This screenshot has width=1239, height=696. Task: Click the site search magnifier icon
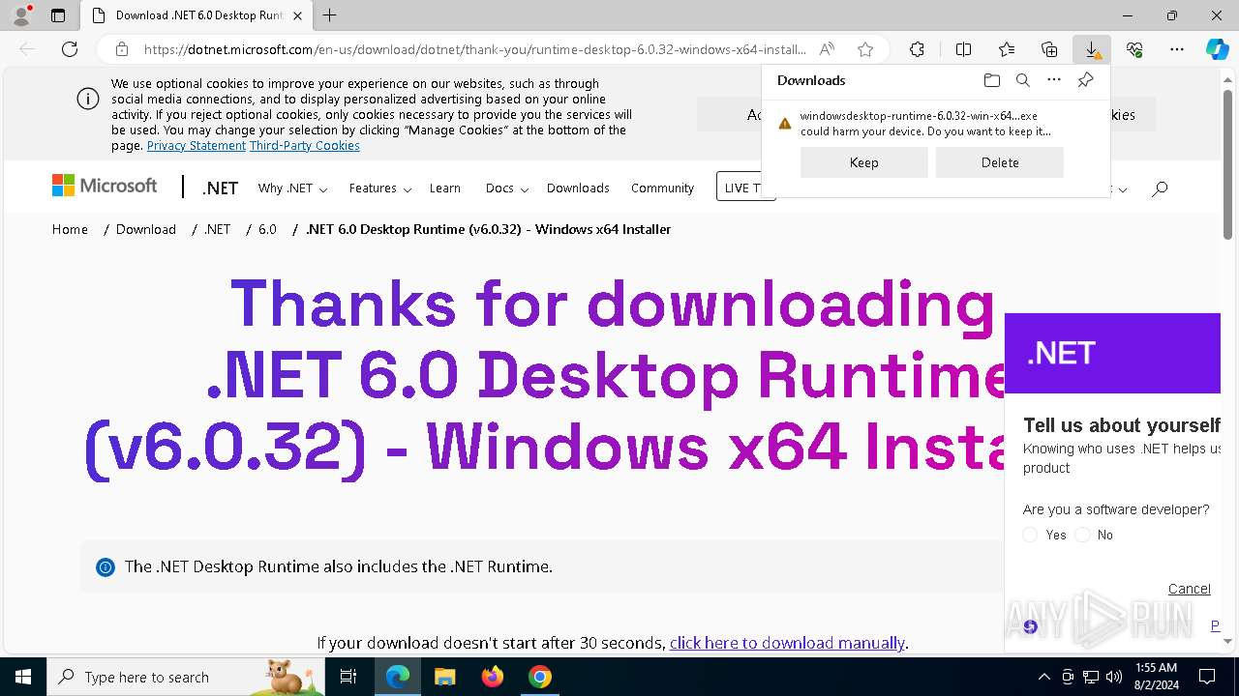(1160, 188)
